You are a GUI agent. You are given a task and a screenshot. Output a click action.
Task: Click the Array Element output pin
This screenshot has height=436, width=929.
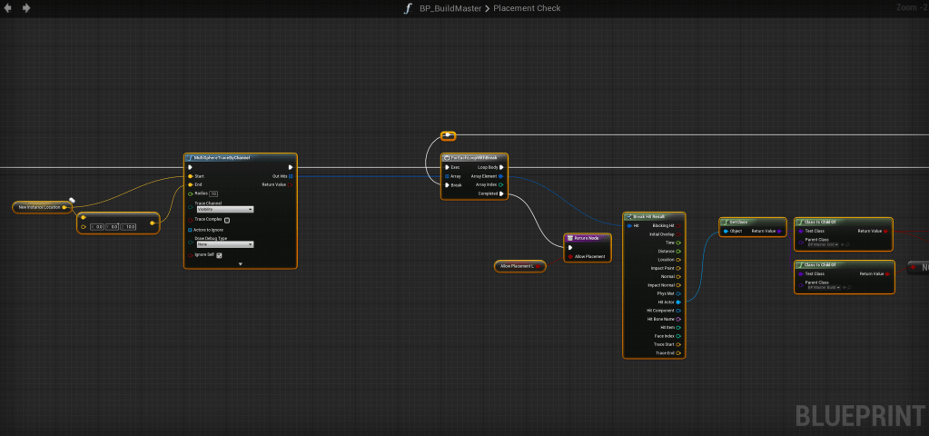(x=501, y=176)
